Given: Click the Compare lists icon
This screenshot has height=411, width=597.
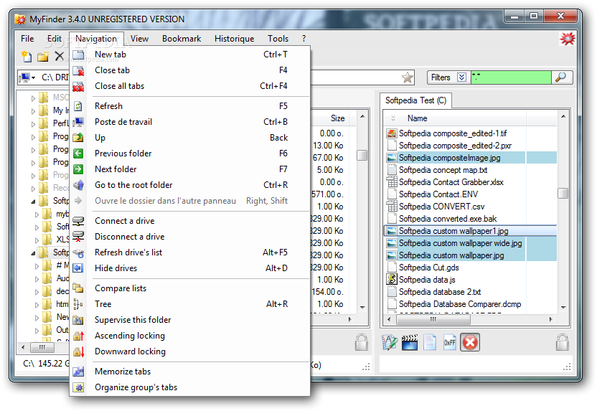Looking at the screenshot, I should (78, 288).
